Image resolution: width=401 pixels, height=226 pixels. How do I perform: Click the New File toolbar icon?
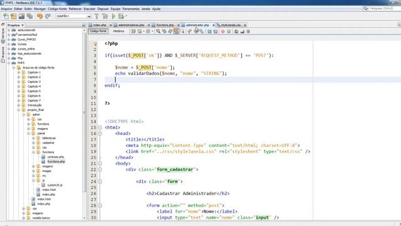point(6,16)
